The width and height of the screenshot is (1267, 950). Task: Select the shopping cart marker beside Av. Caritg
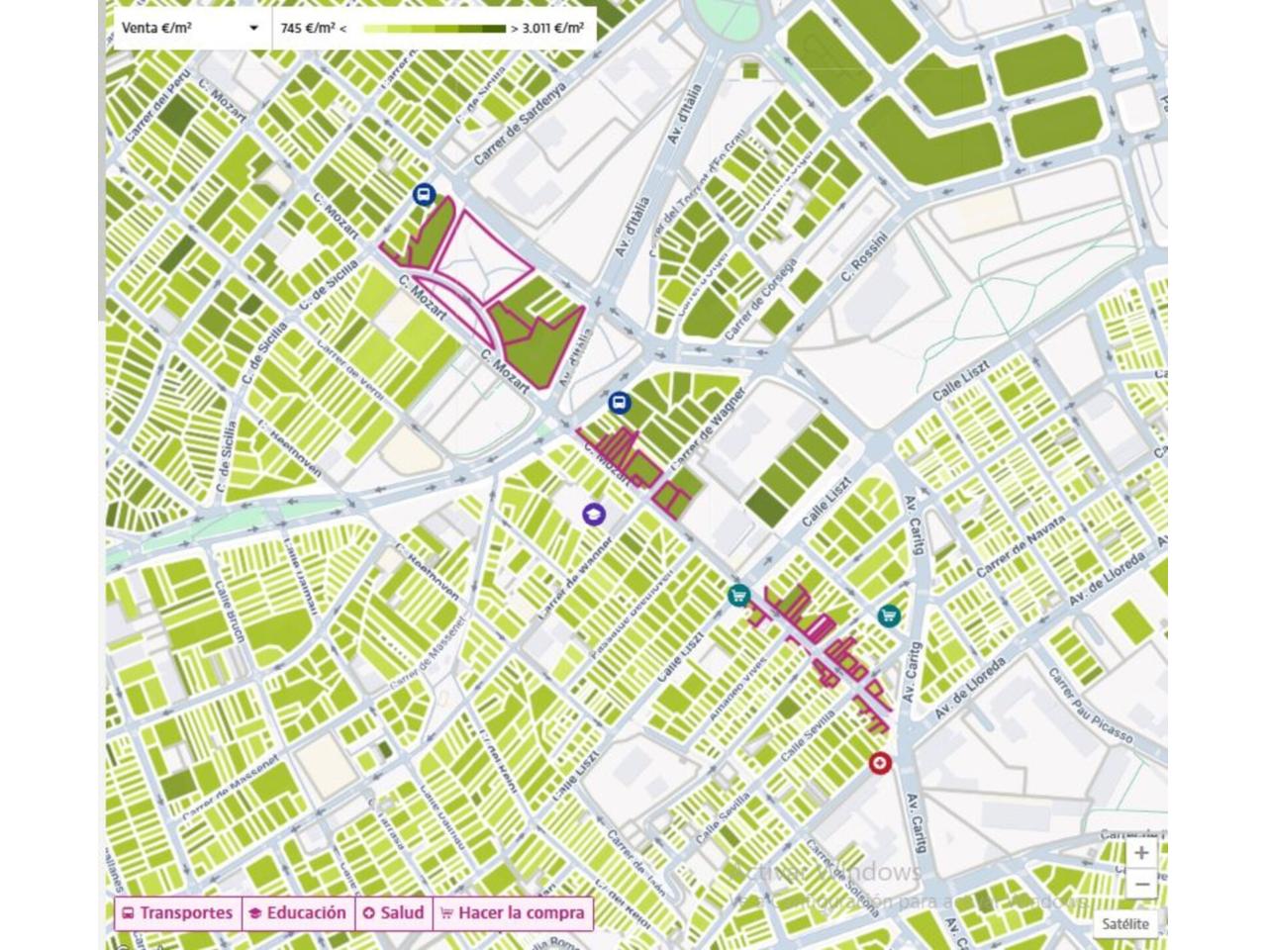(889, 616)
